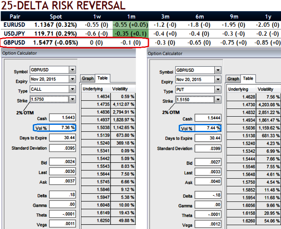The width and height of the screenshot is (281, 229).
Task: Click Vol % field showing 7.44 %
Action: (208, 128)
